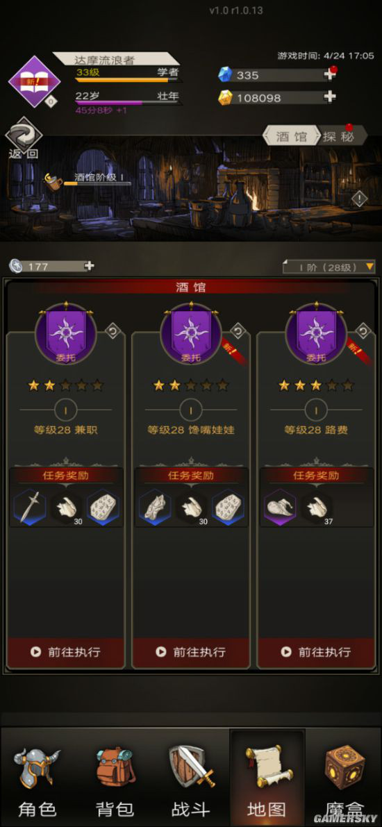Add more blue gems with plus icon
382x827 pixels.
coord(330,75)
